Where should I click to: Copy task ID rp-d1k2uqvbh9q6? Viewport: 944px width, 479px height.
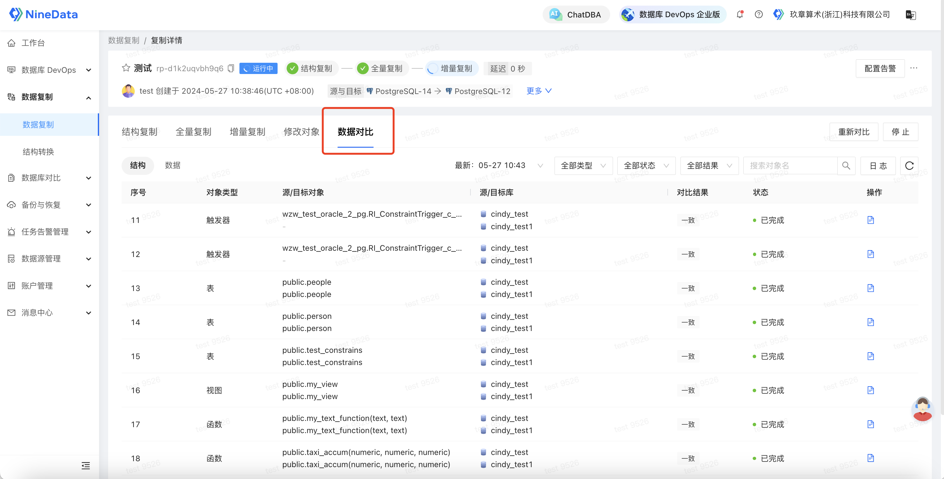click(231, 68)
